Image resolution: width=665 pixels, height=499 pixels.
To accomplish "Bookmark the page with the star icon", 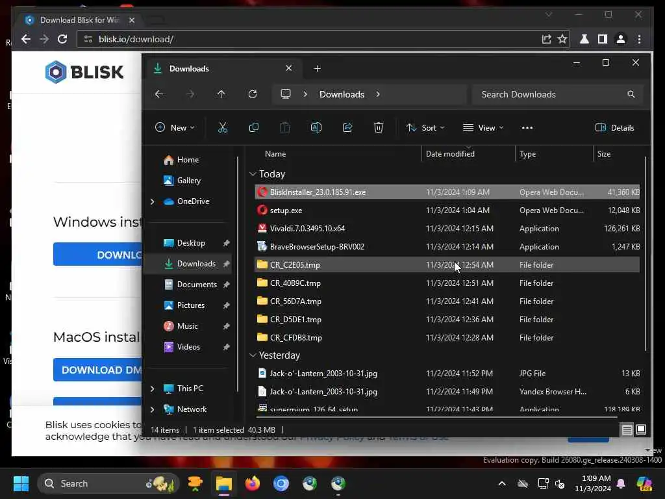I will tap(562, 39).
